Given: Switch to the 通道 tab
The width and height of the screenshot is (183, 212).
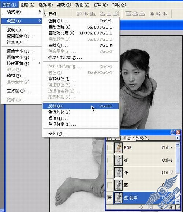Looking at the screenshot, I should point(127,138).
